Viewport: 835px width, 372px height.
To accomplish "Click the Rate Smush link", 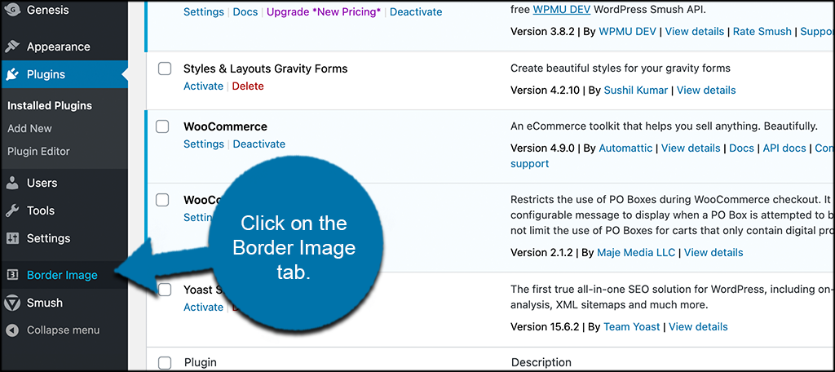I will click(x=762, y=32).
